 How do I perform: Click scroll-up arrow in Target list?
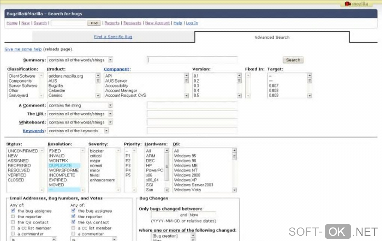310,76
